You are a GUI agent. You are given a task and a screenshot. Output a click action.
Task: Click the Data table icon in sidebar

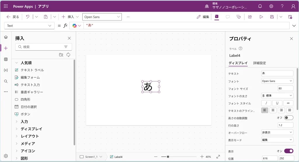(x=6, y=59)
